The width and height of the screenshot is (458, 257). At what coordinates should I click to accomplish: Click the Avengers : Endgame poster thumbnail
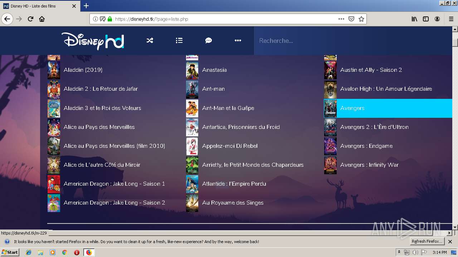pos(330,146)
